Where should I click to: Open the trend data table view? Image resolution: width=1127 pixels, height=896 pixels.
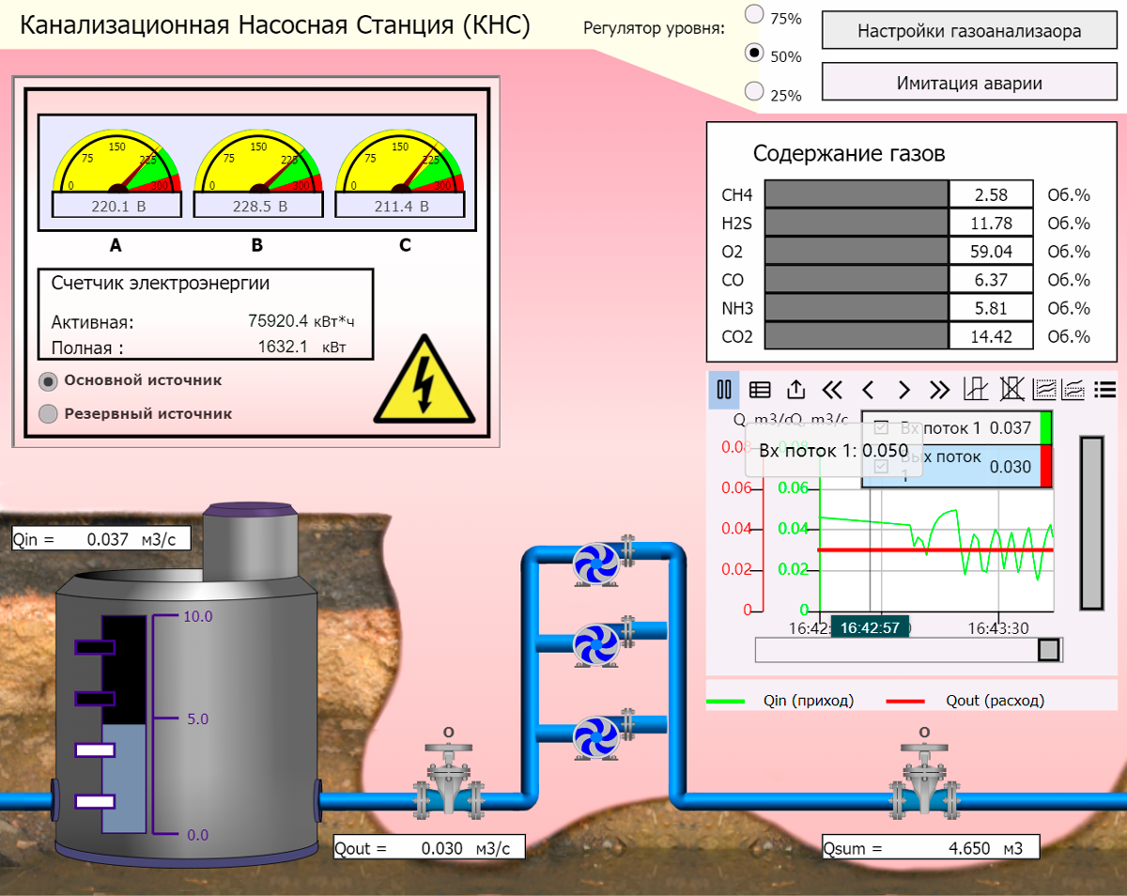[760, 390]
